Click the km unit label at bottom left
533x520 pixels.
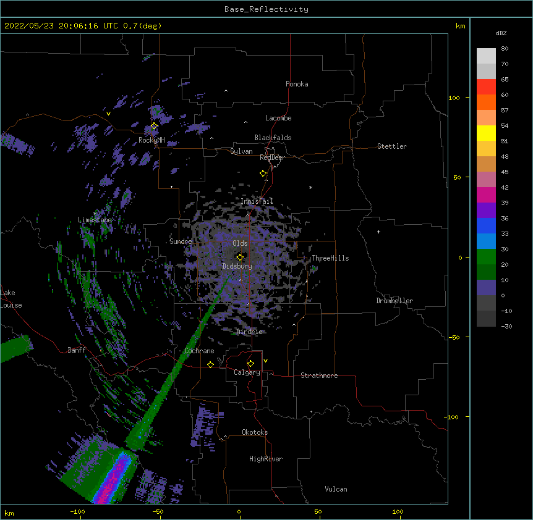[x=9, y=513]
